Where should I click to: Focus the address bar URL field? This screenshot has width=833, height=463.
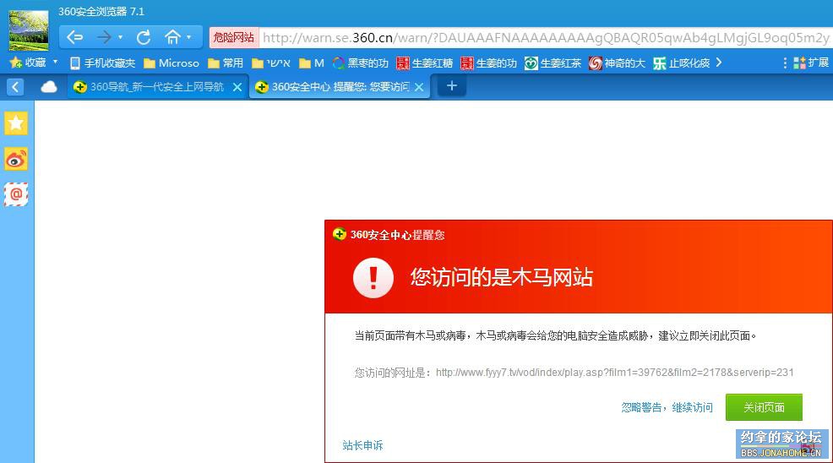546,37
